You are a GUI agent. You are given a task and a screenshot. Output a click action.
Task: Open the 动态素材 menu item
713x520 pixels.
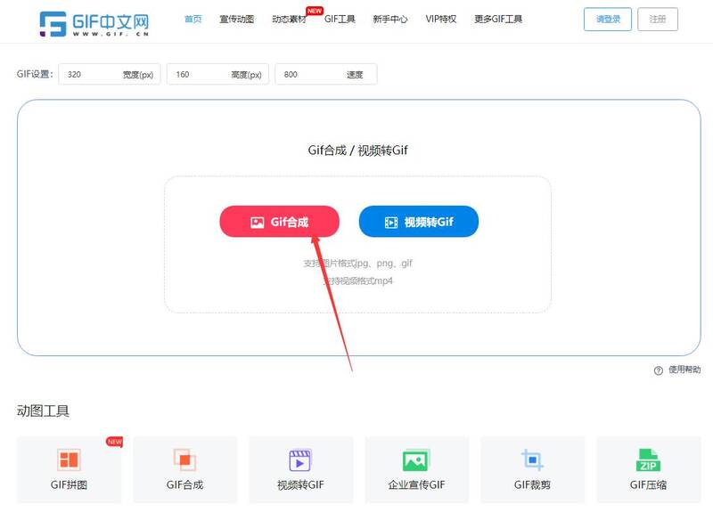pyautogui.click(x=289, y=19)
